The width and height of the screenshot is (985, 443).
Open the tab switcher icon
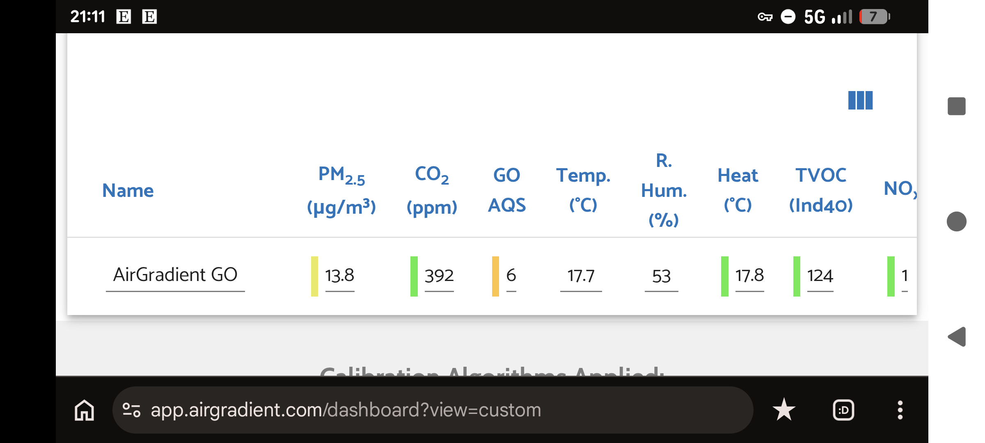point(843,410)
